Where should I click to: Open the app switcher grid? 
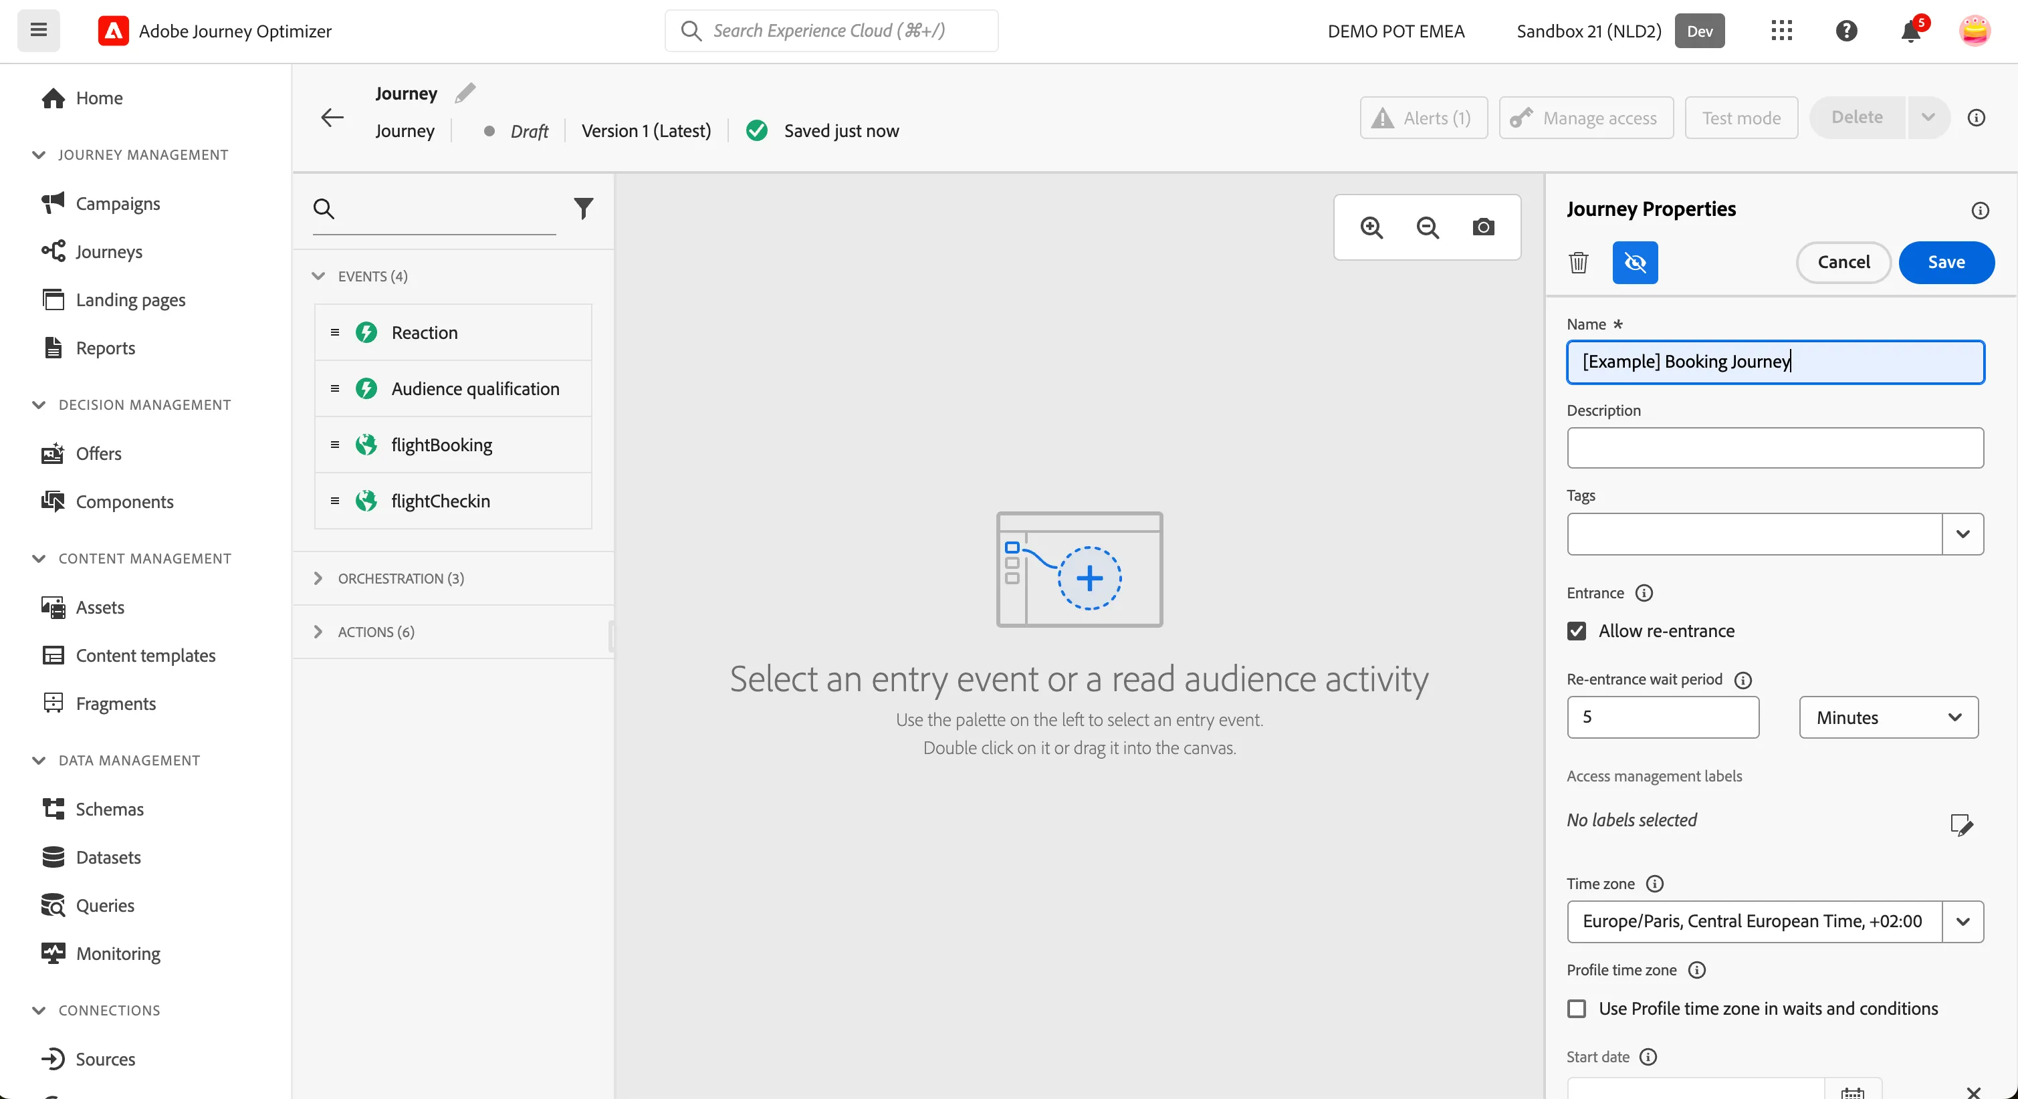click(x=1781, y=31)
